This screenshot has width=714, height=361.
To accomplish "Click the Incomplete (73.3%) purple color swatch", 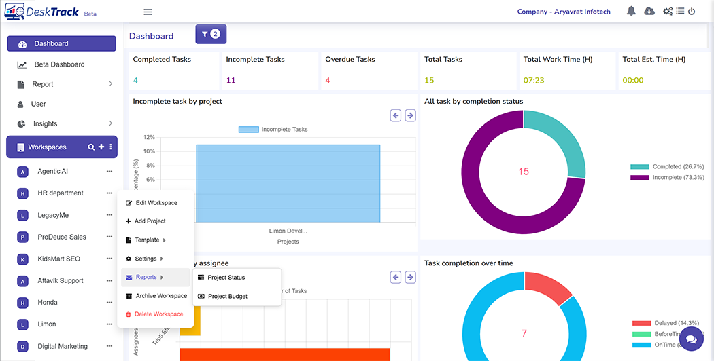I will (x=639, y=177).
